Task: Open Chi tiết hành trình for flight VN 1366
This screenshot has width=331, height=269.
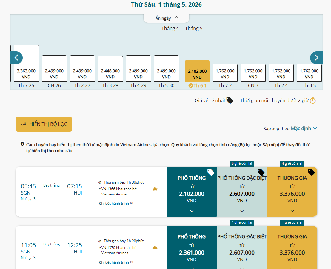Action: click(x=116, y=204)
